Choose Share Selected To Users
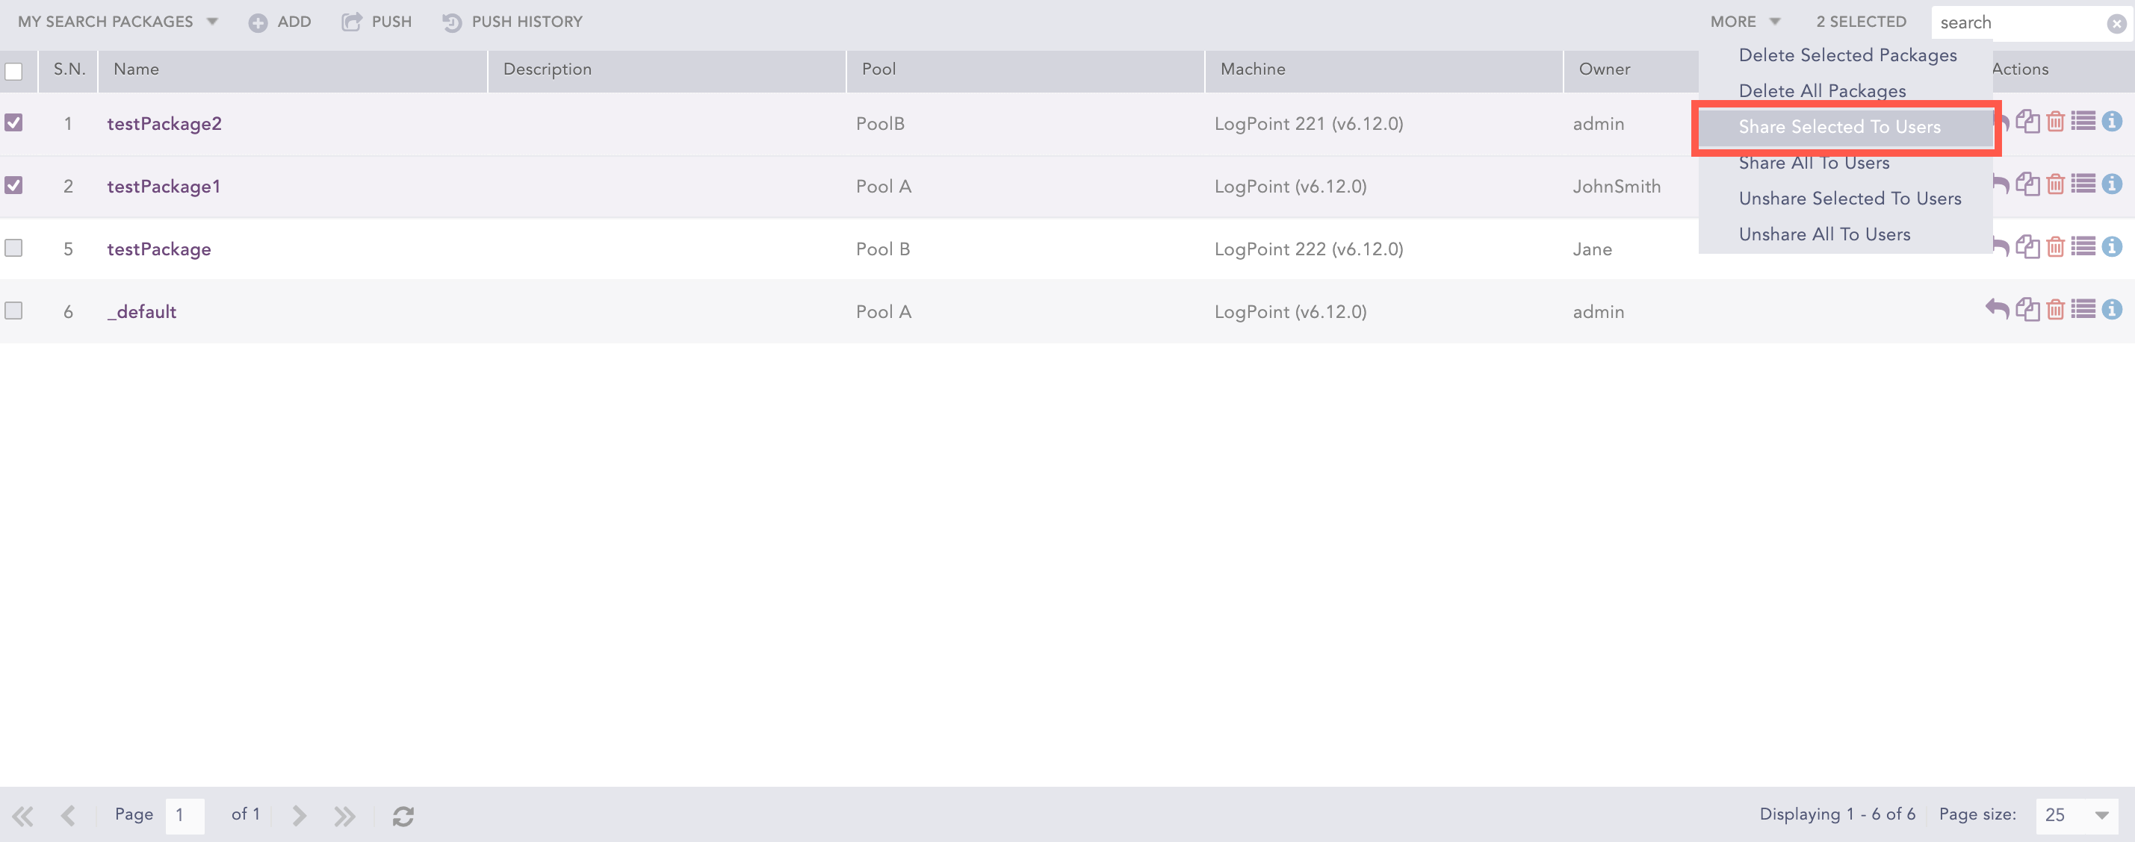This screenshot has width=2135, height=842. coord(1839,127)
